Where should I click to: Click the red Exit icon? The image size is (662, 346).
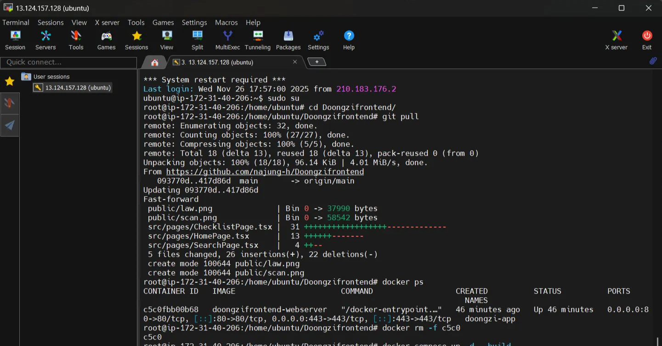pos(647,40)
